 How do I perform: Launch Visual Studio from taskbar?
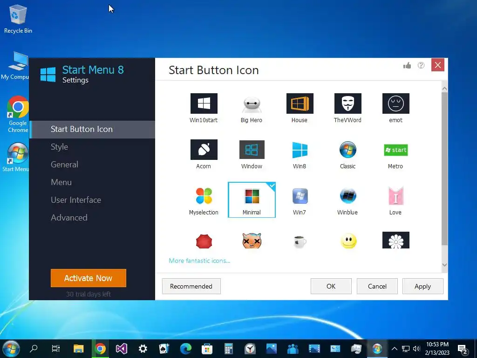(122, 349)
